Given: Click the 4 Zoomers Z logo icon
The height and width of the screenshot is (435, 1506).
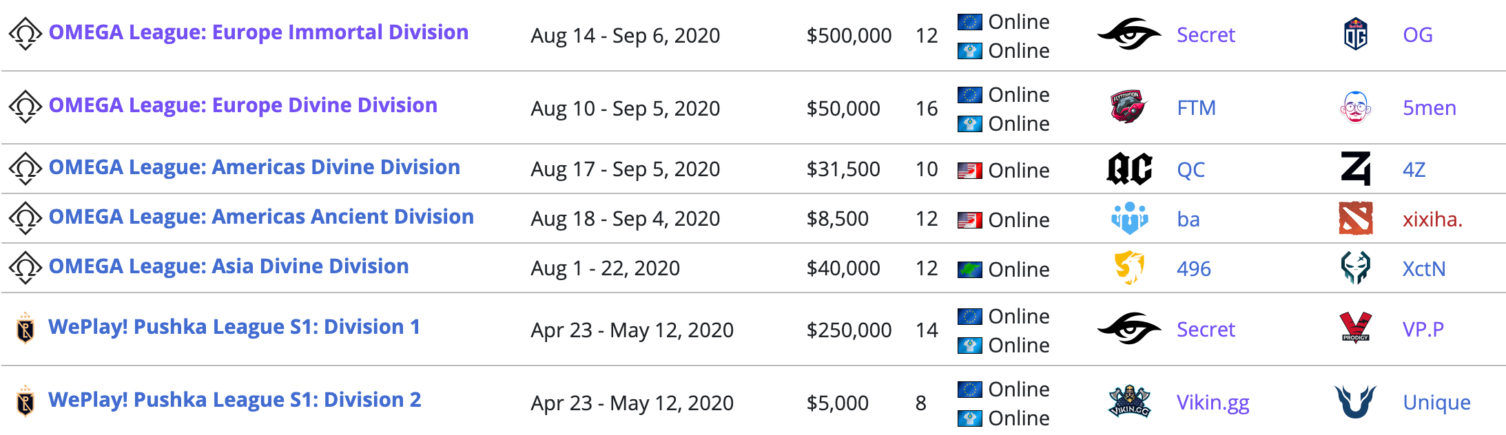Looking at the screenshot, I should click(x=1355, y=169).
